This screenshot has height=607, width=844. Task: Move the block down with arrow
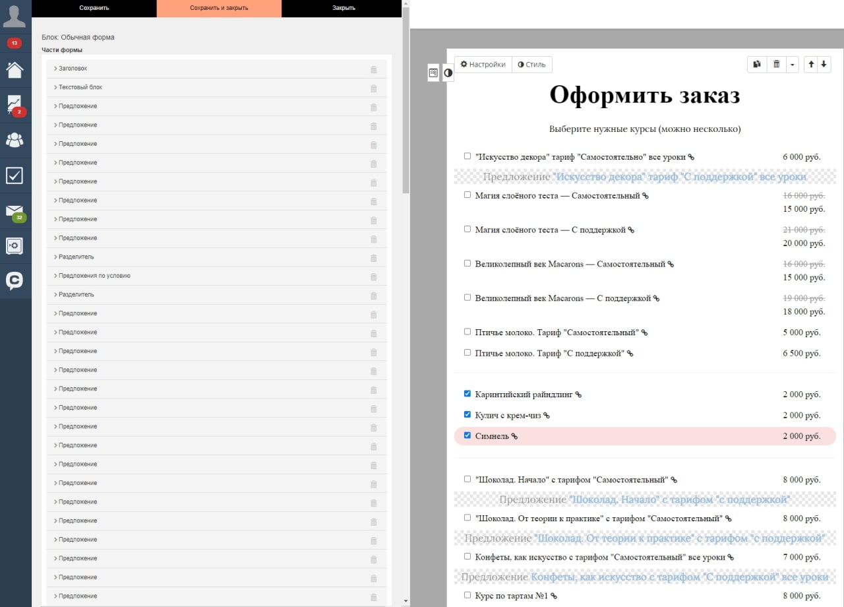(x=824, y=64)
